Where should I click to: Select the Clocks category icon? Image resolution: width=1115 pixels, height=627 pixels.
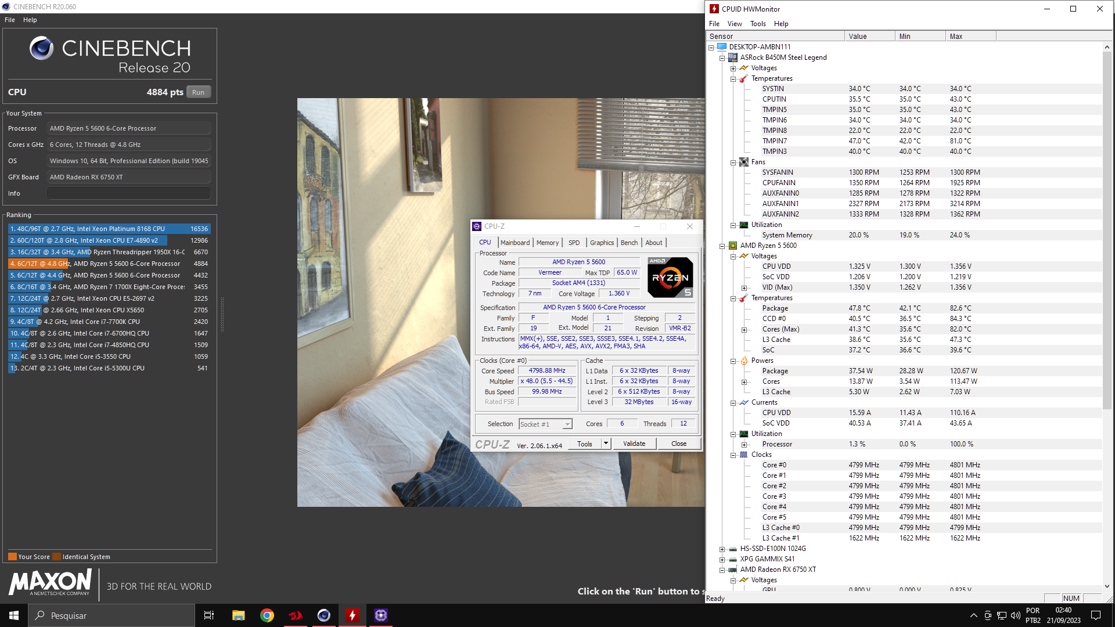[x=744, y=455]
